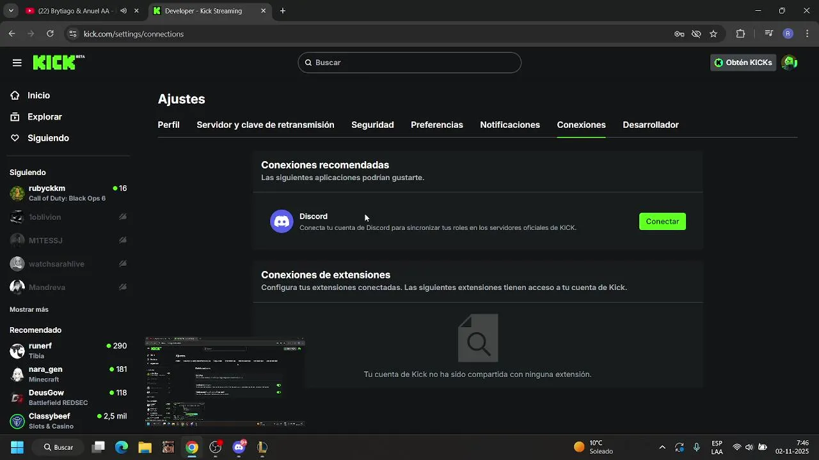The height and width of the screenshot is (460, 819).
Task: Click the Chrome password manager key icon
Action: tap(680, 34)
